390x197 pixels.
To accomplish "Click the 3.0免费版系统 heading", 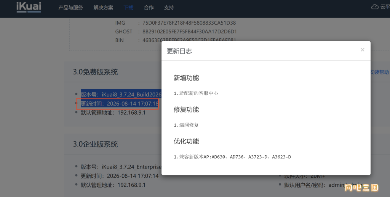I will [95, 72].
